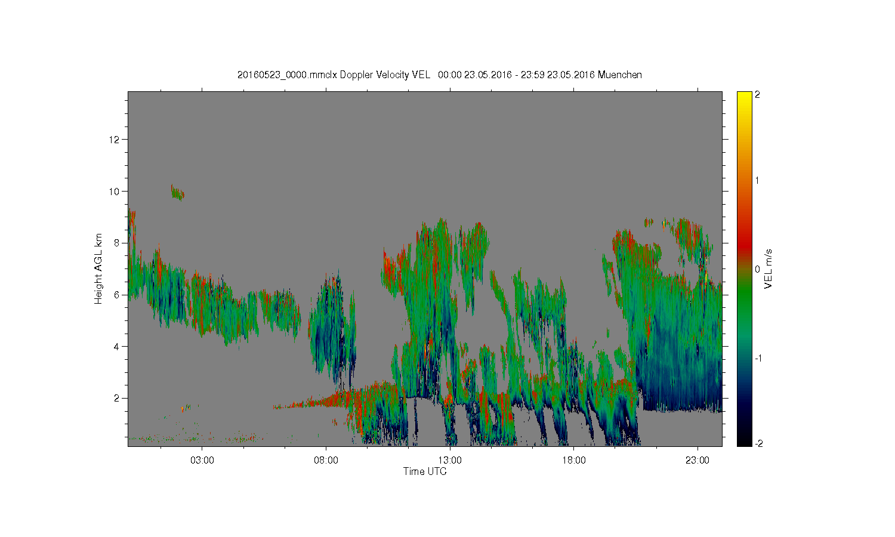The width and height of the screenshot is (895, 537).
Task: Click the '0' colorbar tick label
Action: [x=758, y=269]
